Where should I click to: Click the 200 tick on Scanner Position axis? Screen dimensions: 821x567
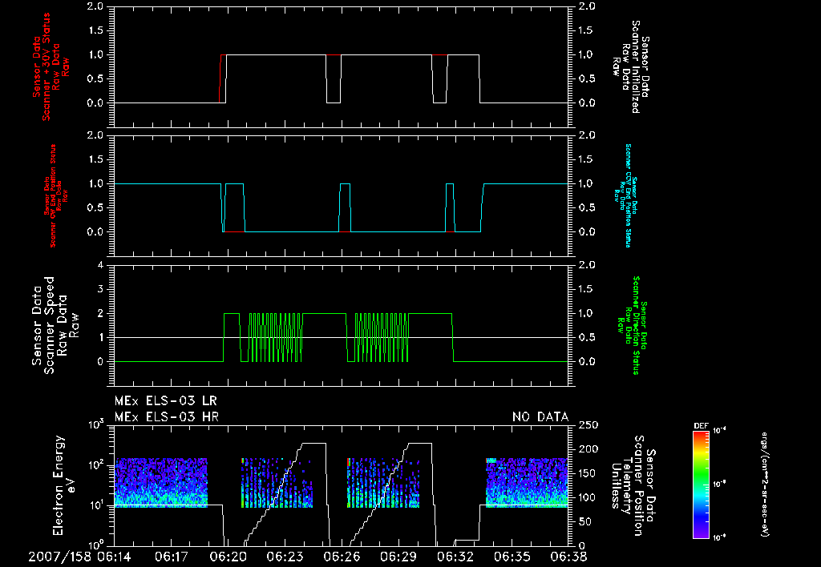coord(588,449)
